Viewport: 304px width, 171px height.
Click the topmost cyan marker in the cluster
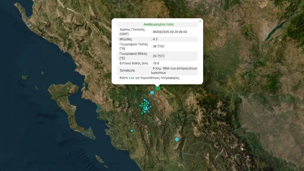tap(145, 100)
